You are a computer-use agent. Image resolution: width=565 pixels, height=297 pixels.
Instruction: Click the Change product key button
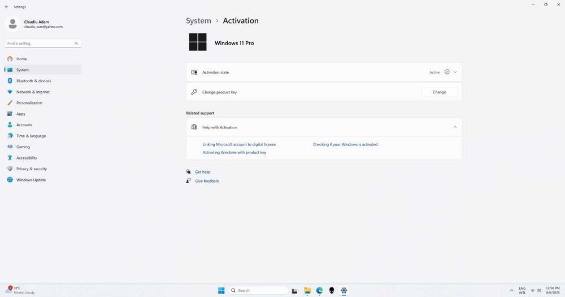tap(439, 92)
